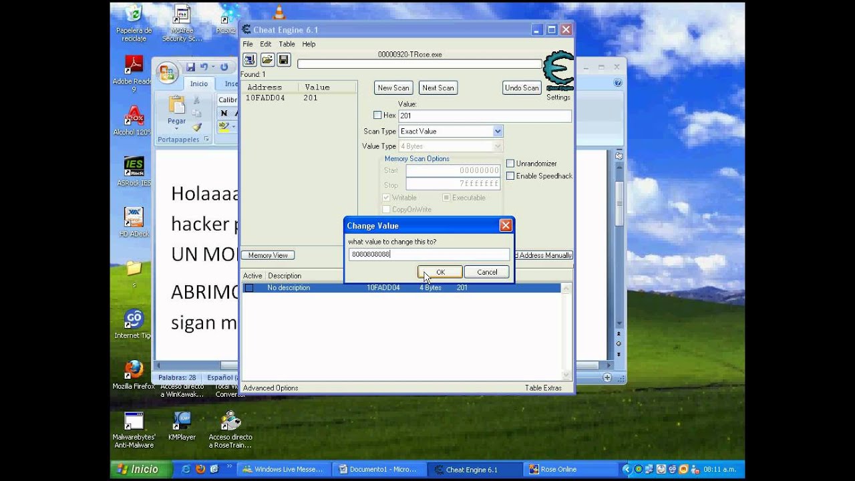
Task: Toggle Enable Speedhack checkbox
Action: (x=510, y=176)
